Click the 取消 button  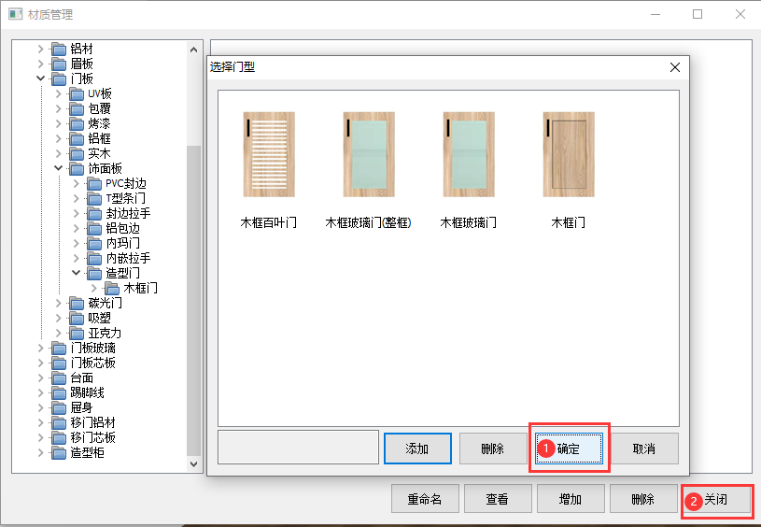point(644,449)
